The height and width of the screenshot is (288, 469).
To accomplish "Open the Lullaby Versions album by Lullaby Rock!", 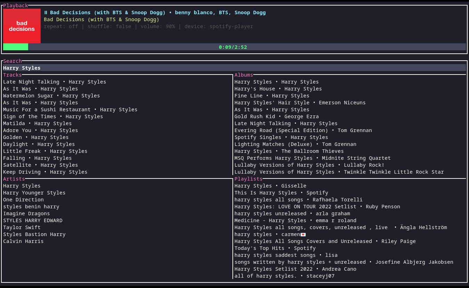I will pos(310,165).
